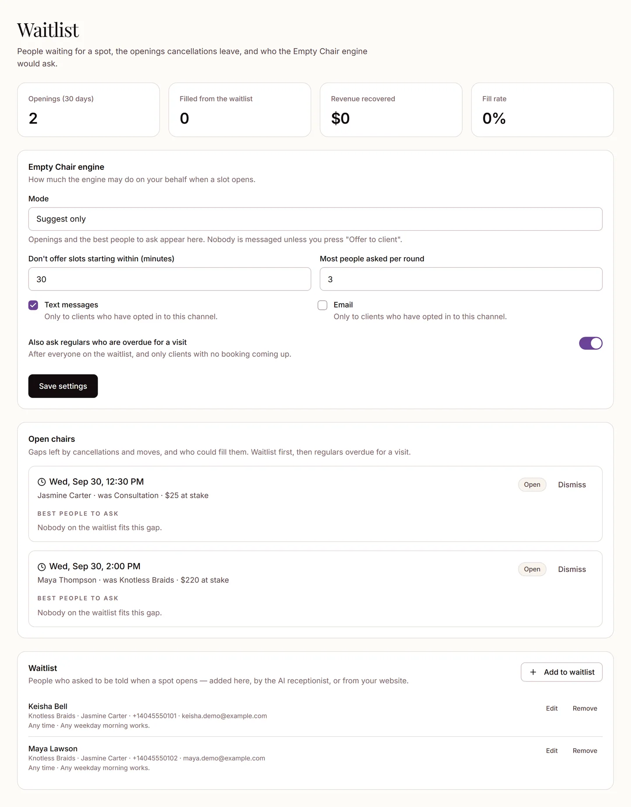Click maya.demo@example.com contact line

point(147,758)
